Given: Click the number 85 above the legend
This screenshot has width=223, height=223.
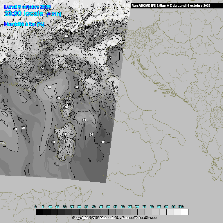Looking at the screenshot, I should (x=159, y=207).
